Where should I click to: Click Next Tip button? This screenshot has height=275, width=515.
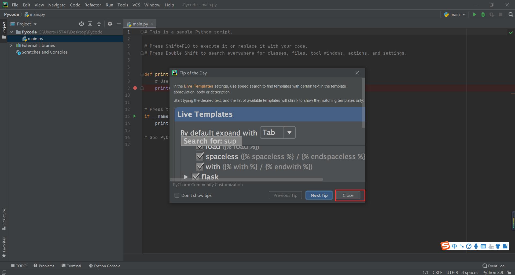(319, 195)
